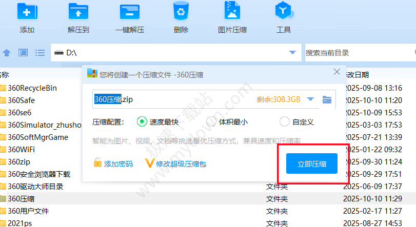Open the 图片压缩 image compression tool
The image size is (416, 227).
232,11
